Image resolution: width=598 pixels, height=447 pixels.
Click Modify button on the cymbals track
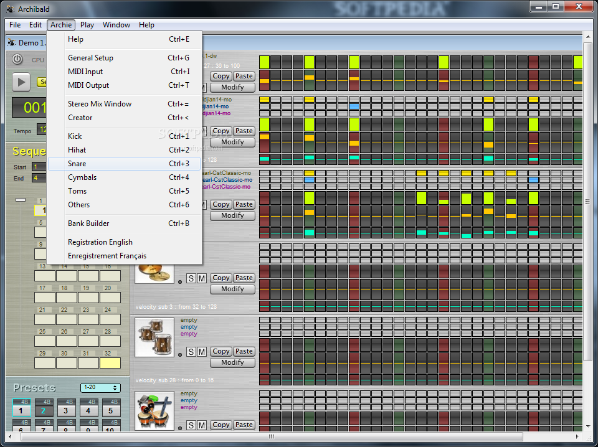click(x=232, y=289)
